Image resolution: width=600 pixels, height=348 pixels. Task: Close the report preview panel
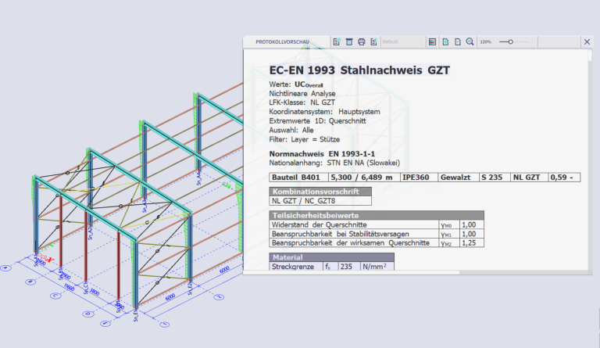pyautogui.click(x=587, y=41)
